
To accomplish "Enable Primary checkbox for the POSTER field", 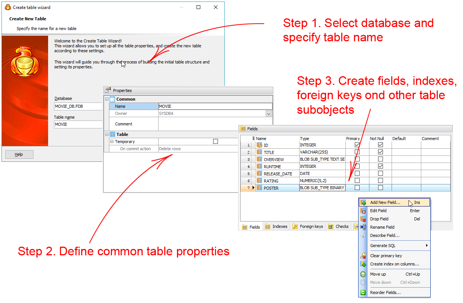I will (x=357, y=188).
